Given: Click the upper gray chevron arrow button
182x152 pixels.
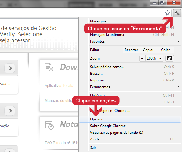Looking at the screenshot, I should click(10, 68).
